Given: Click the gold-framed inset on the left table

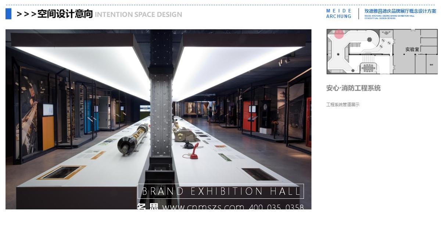Looking at the screenshot, I should [62, 172].
